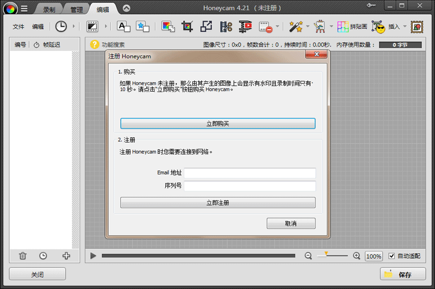This screenshot has height=289, width=435.
Task: Click the trash icon to delete frame
Action: 22,256
